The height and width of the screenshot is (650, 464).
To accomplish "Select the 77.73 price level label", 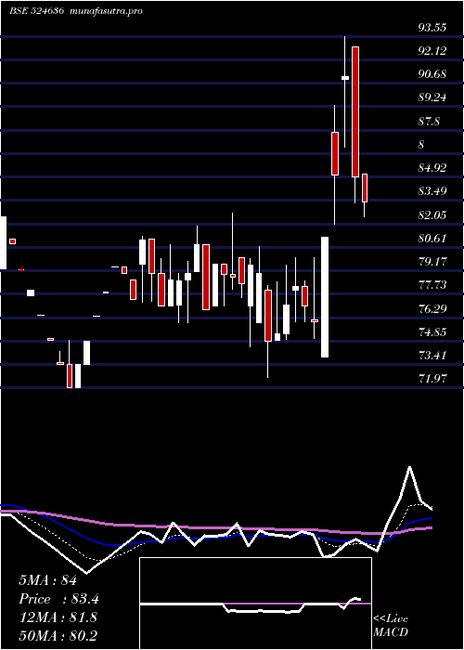I will click(432, 285).
